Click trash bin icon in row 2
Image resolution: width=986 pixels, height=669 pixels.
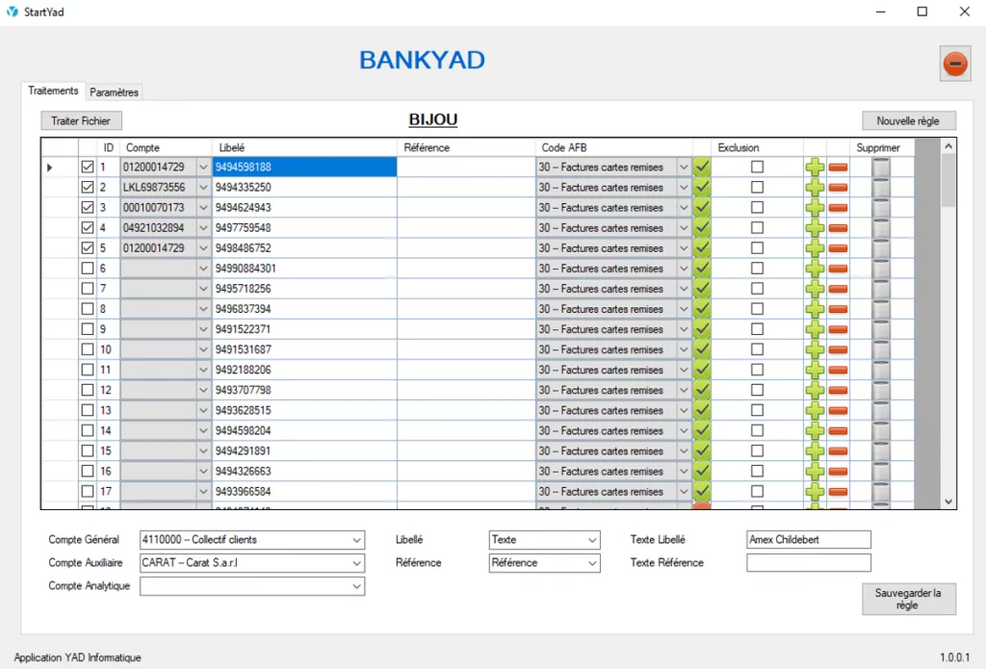(x=880, y=188)
